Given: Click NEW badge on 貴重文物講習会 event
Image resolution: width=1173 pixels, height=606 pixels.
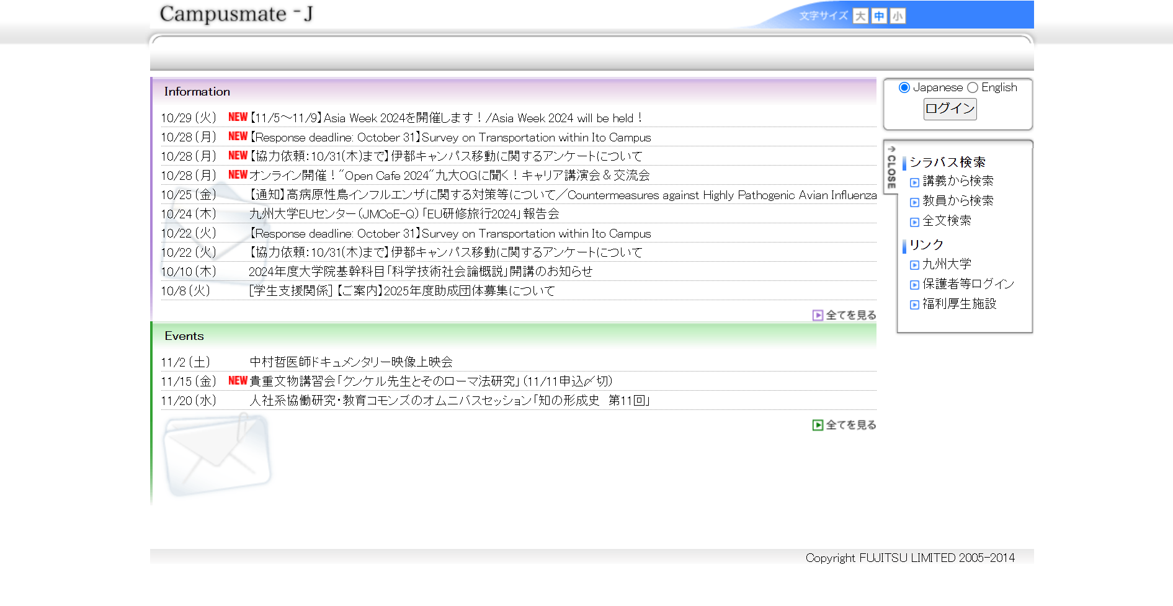Looking at the screenshot, I should point(238,381).
